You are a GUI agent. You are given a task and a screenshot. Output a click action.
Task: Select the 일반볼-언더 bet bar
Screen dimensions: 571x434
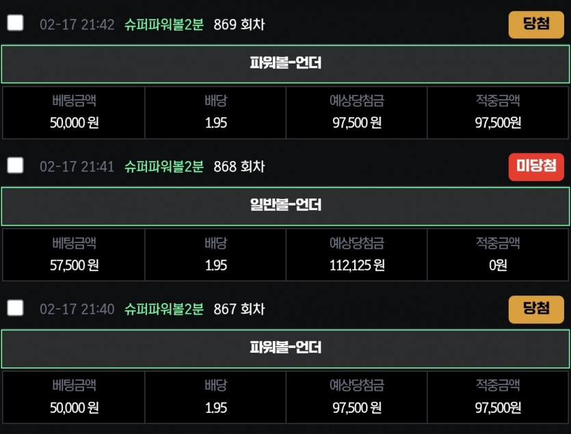pos(286,206)
